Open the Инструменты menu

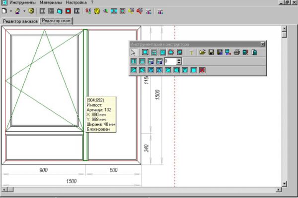click(22, 2)
